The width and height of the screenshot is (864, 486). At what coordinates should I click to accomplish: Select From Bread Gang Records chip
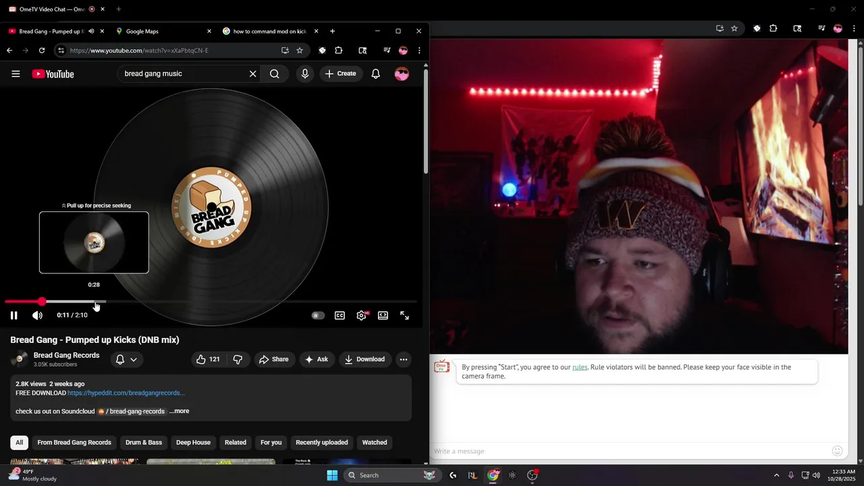[x=74, y=443]
